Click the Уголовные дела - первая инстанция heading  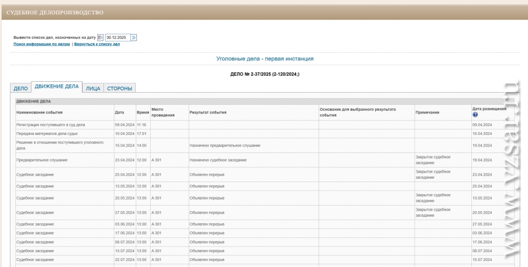pos(265,58)
